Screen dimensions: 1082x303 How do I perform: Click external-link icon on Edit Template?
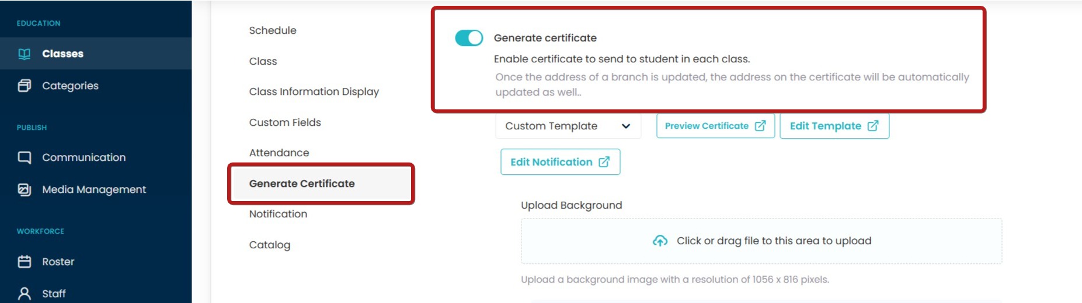873,126
